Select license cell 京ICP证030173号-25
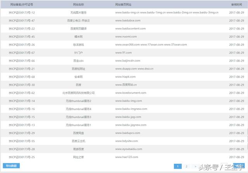This screenshot has width=248, height=173. point(22,157)
